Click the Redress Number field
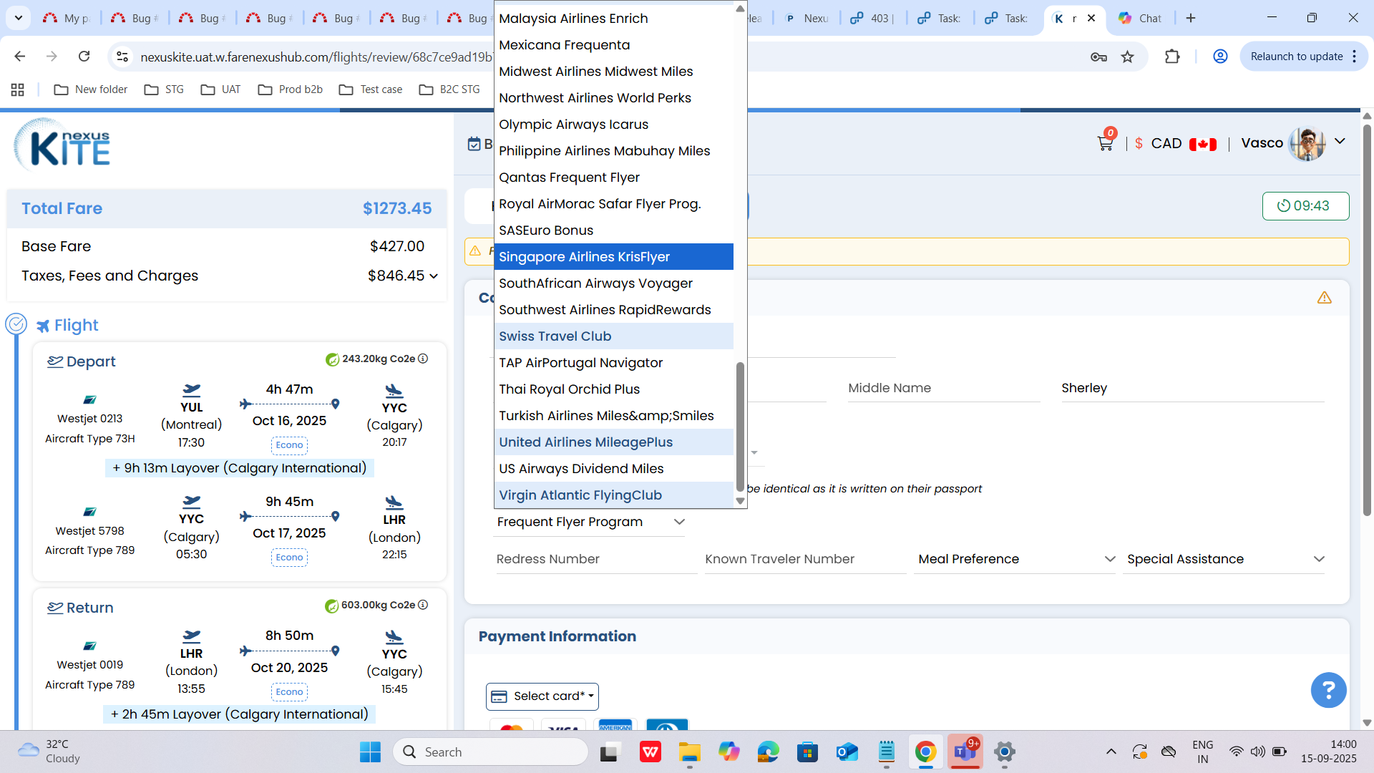 (x=595, y=559)
